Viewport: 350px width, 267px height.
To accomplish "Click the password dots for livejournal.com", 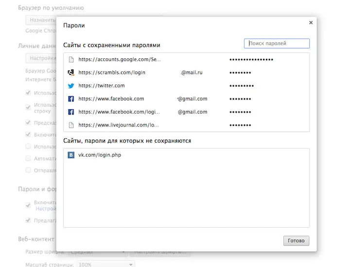I will point(240,125).
